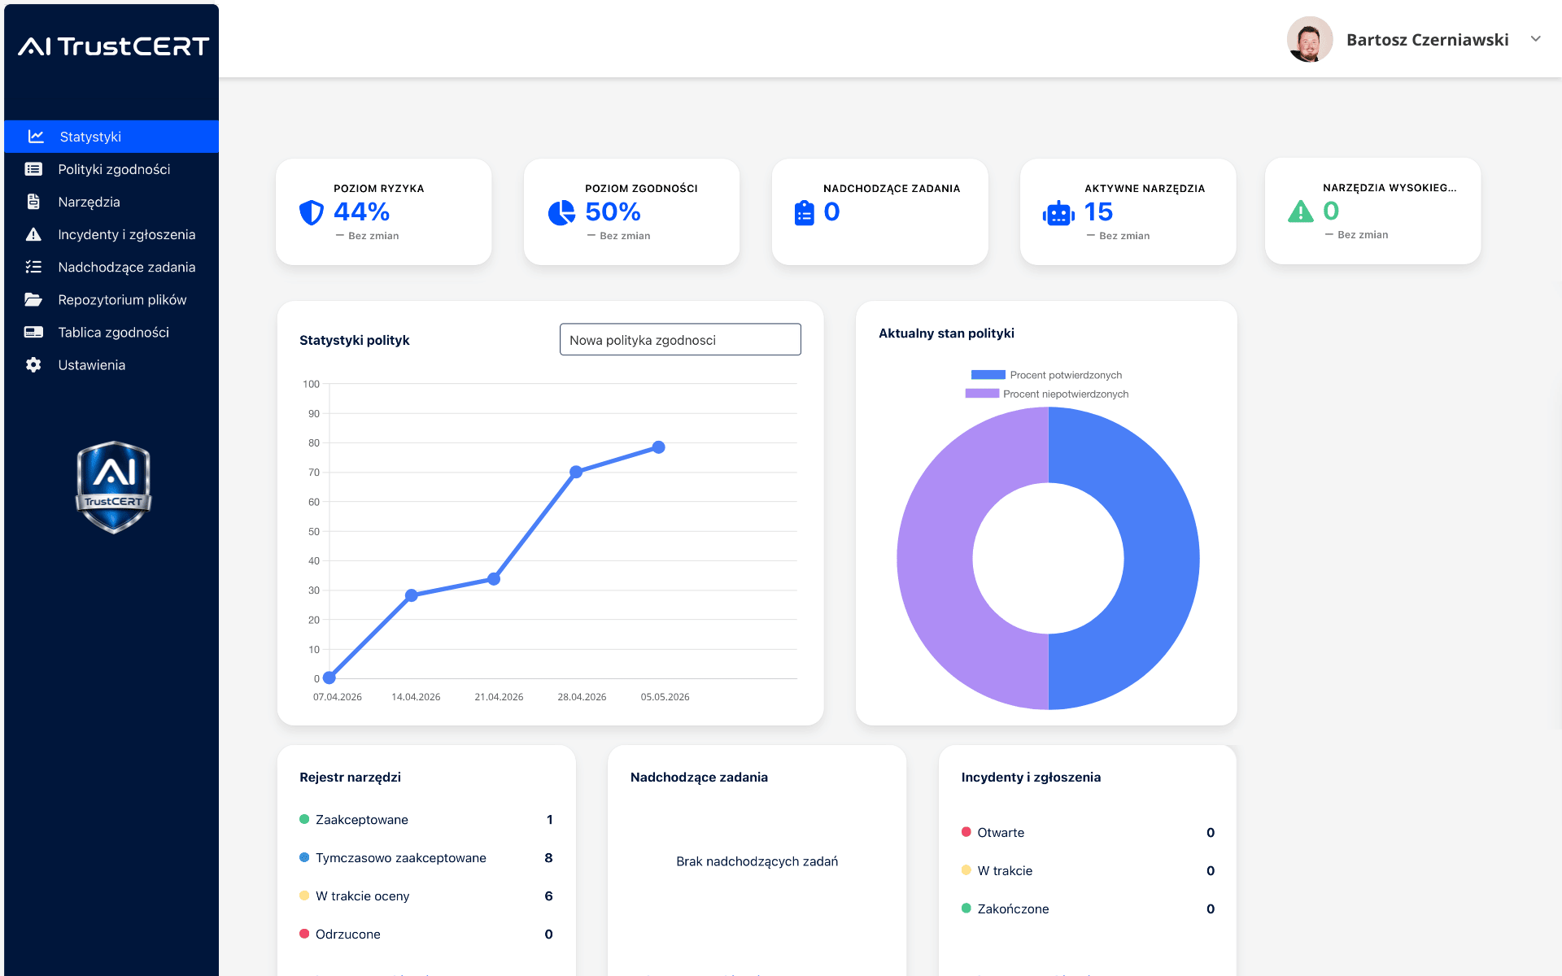Image resolution: width=1562 pixels, height=976 pixels.
Task: Click the Statystyki chart icon in sidebar
Action: (x=36, y=137)
